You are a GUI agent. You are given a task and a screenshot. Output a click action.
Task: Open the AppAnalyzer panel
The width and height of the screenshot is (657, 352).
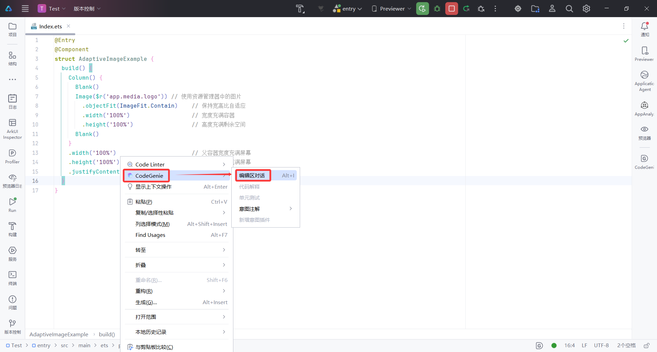(645, 109)
